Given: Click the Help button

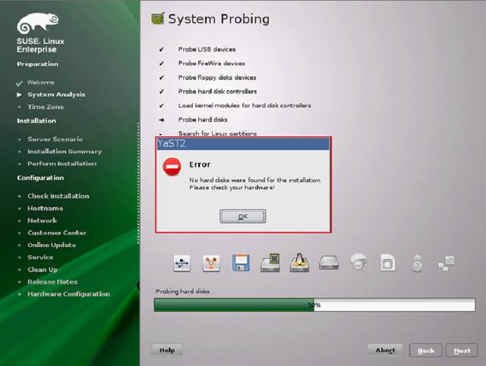Looking at the screenshot, I should point(167,350).
